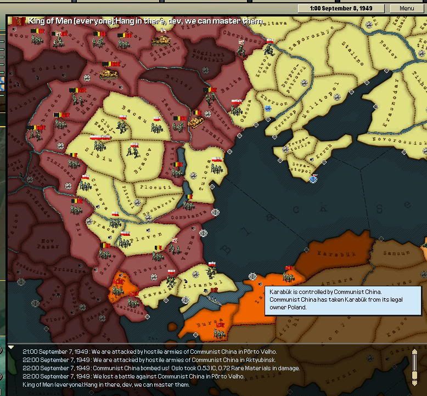Image resolution: width=427 pixels, height=396 pixels.
Task: Click the Porto Velho attack log entry
Action: click(149, 352)
